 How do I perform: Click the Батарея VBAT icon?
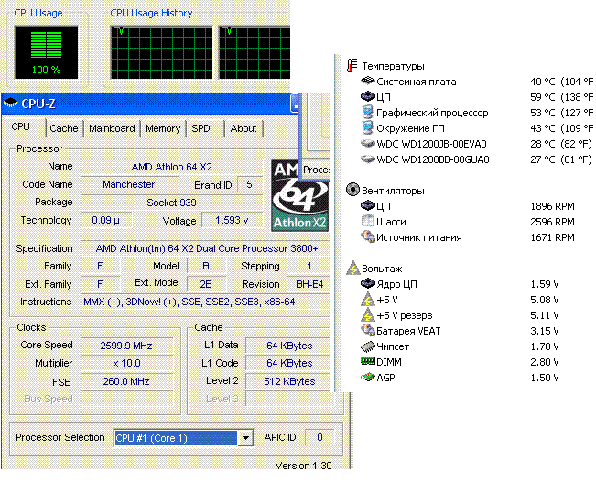(367, 330)
